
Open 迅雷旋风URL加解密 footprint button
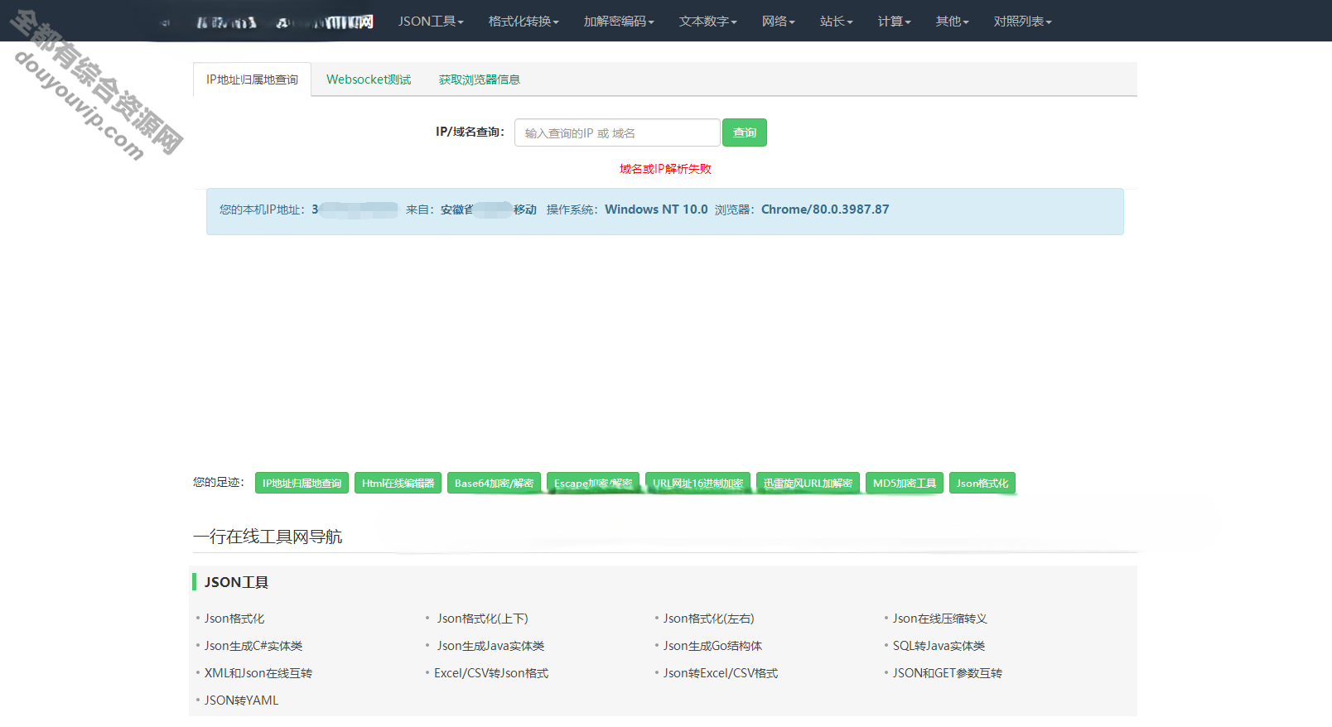(808, 483)
